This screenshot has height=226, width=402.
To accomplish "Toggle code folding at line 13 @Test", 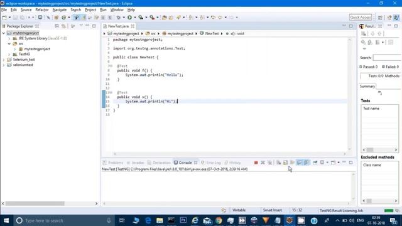I will point(111,92).
